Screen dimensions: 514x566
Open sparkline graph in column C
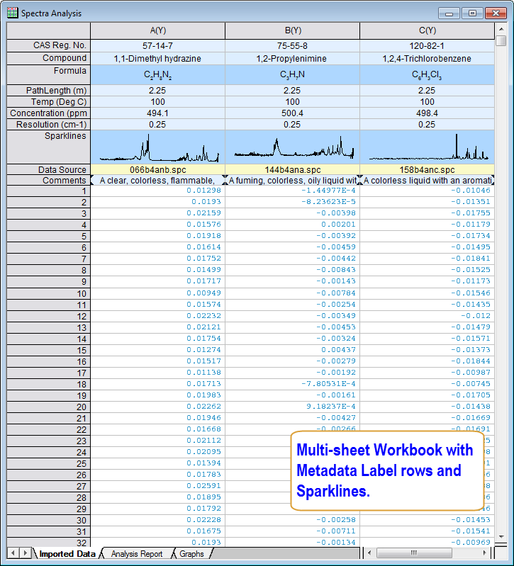(x=427, y=147)
